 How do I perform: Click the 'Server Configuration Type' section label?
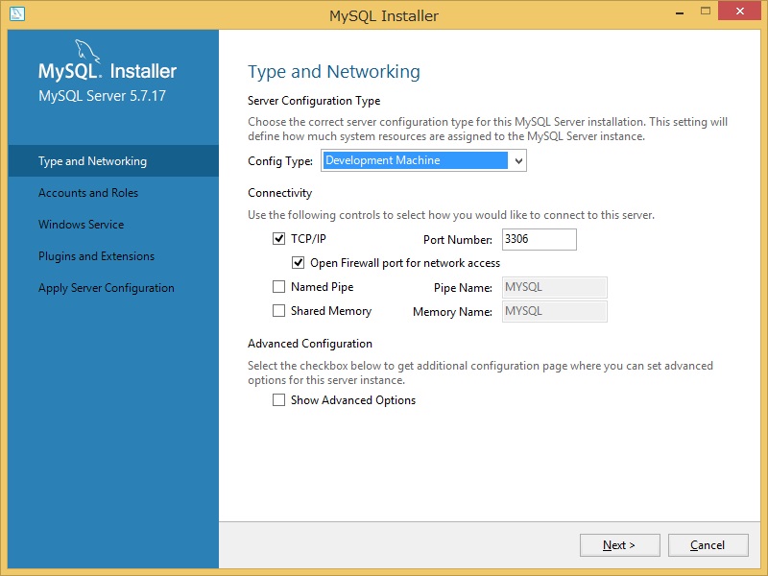pos(314,101)
